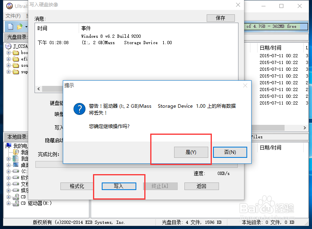This screenshot has height=229, width=312.
Task: Click the New file toolbar icon
Action: coord(11,27)
